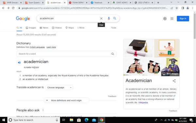
Task: Click the dictionary word search magnifier icon
Action: 113,54
